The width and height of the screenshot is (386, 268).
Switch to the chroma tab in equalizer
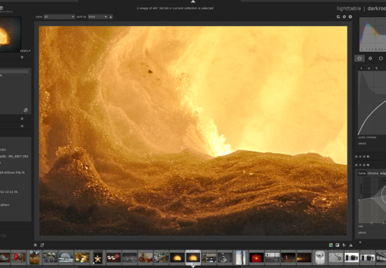pyautogui.click(x=373, y=174)
